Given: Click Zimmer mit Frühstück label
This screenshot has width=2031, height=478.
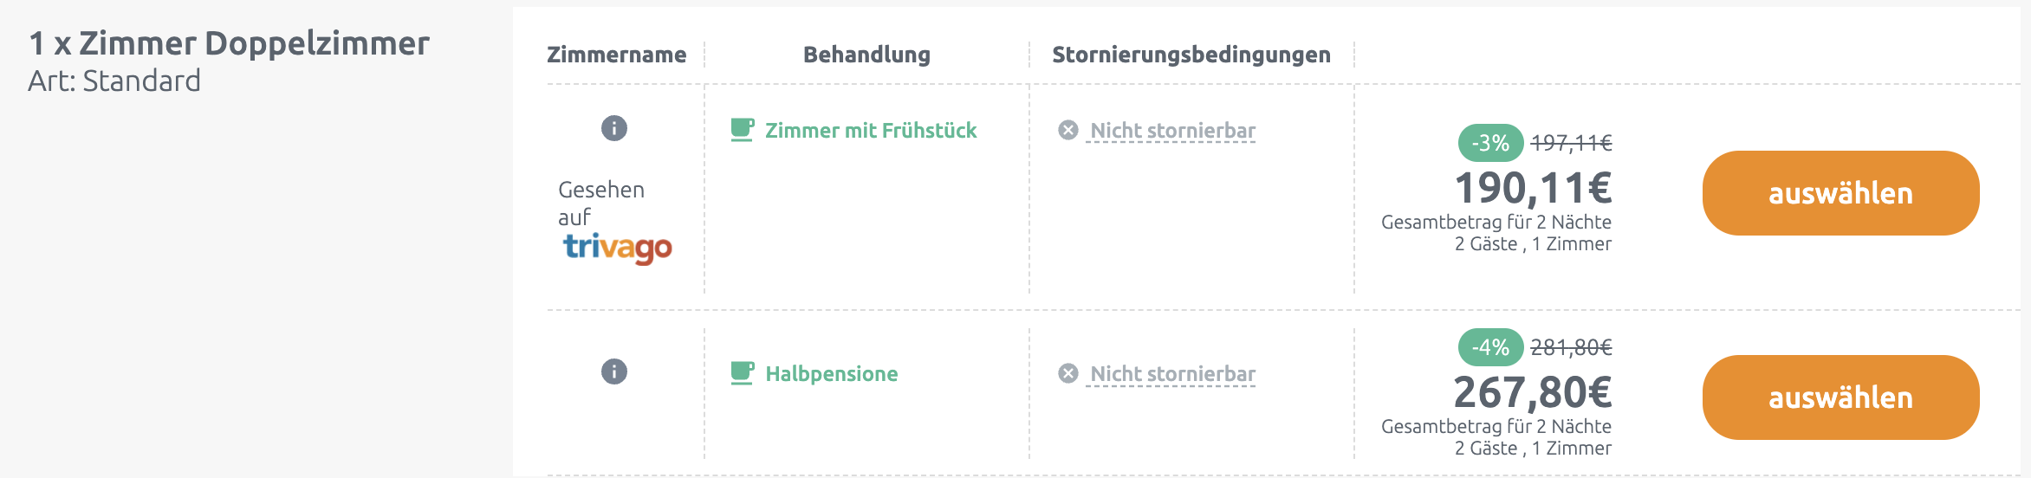Looking at the screenshot, I should 871,131.
